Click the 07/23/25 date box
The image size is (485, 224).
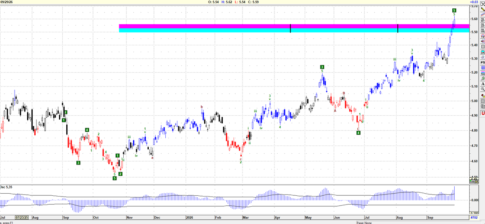click(22, 217)
